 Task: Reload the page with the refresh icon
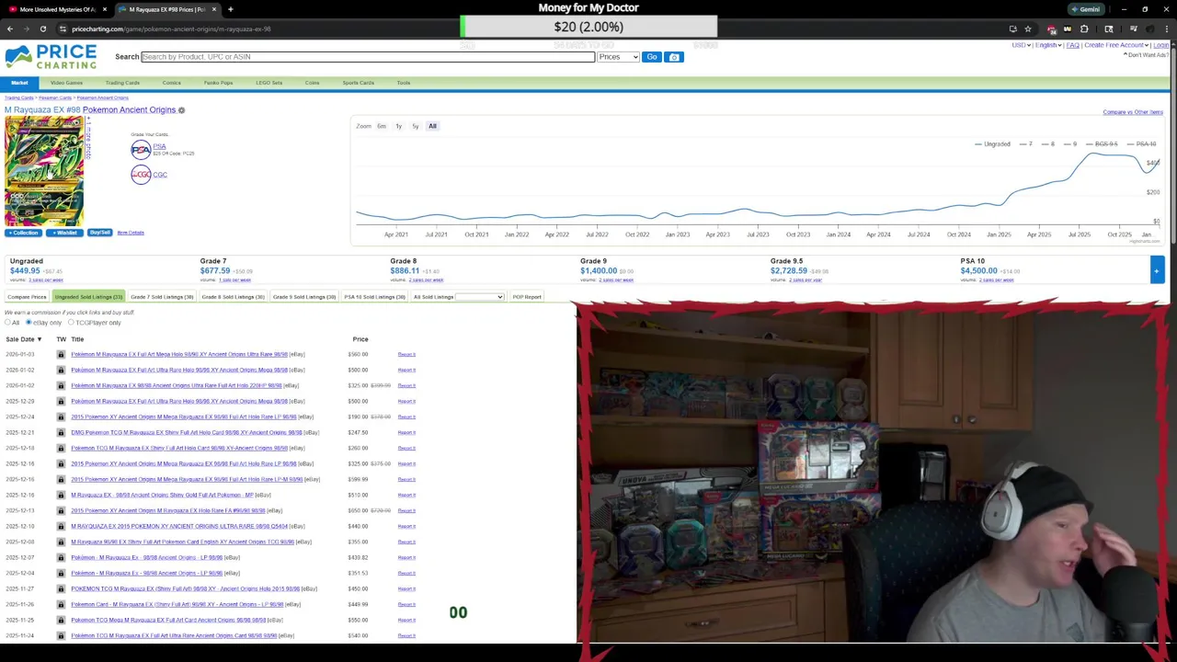tap(42, 29)
